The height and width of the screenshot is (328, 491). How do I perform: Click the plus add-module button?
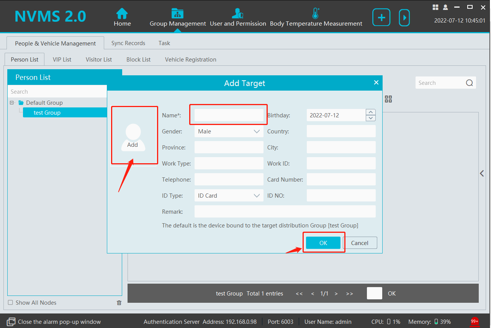tap(381, 18)
